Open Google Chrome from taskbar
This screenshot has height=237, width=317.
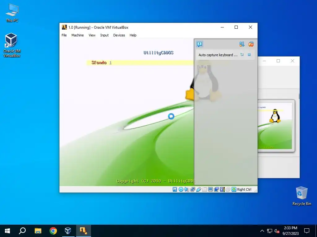[x=53, y=231]
